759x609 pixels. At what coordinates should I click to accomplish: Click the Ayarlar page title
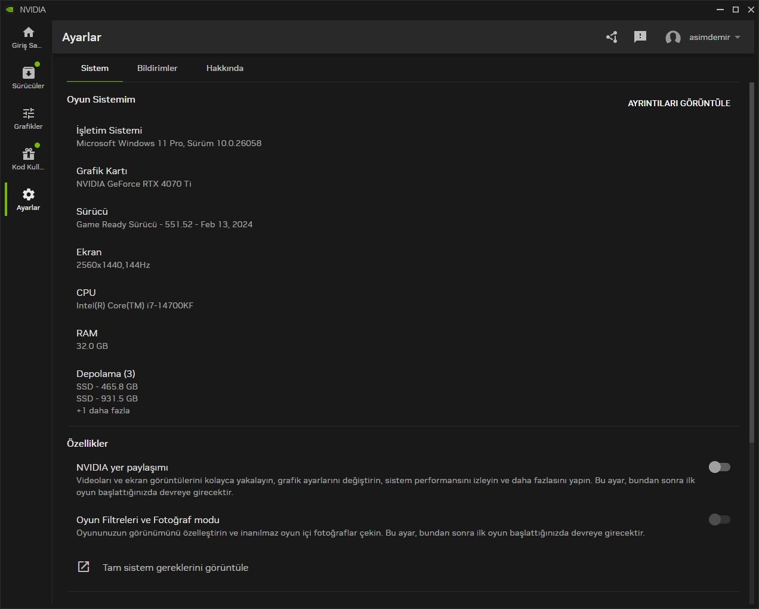point(82,37)
